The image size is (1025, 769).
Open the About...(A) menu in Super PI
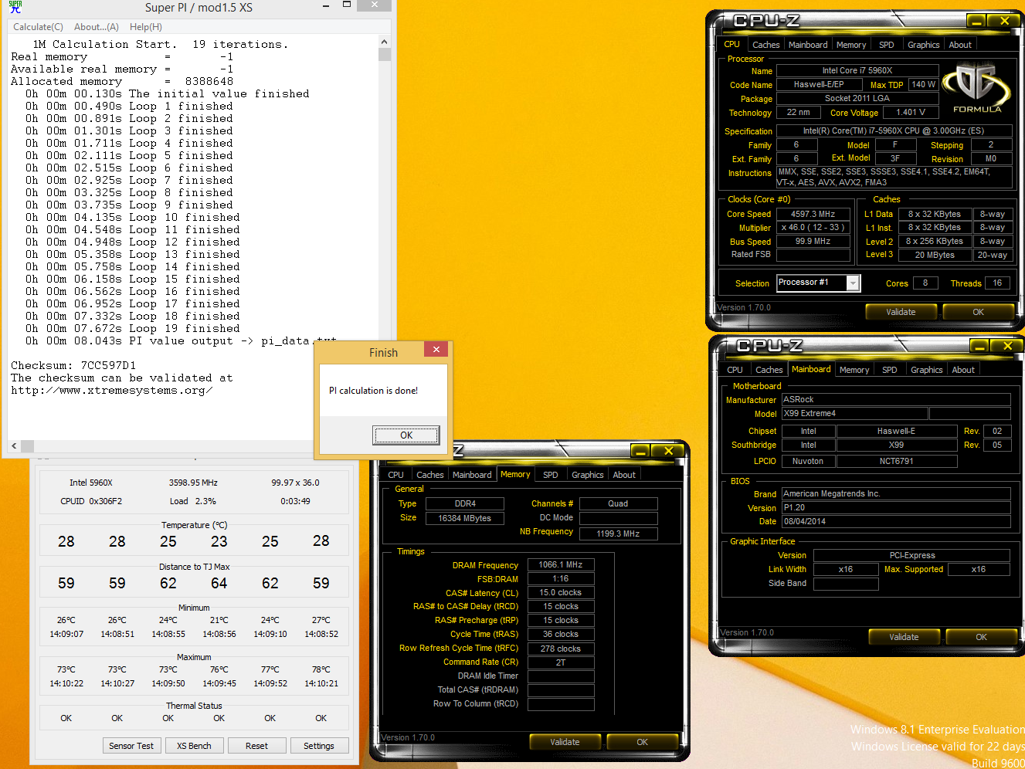(x=97, y=27)
